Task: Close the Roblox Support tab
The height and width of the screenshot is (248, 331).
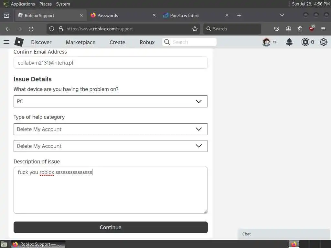Action: [81, 15]
